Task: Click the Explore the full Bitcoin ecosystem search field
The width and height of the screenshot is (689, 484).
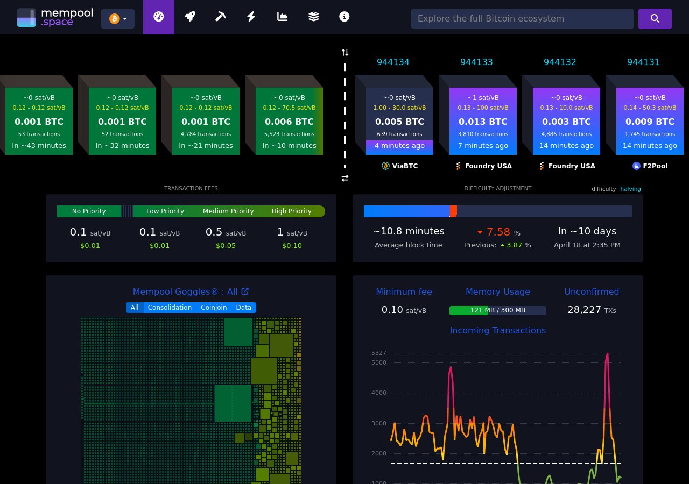Action: point(522,18)
